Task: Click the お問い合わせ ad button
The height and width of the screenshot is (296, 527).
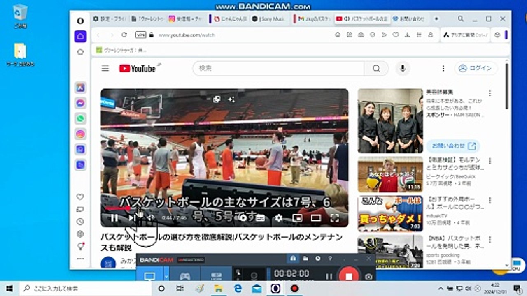Action: point(453,146)
